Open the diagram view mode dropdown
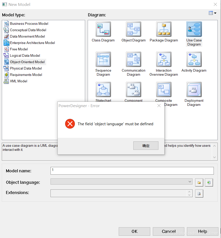 [x=215, y=13]
